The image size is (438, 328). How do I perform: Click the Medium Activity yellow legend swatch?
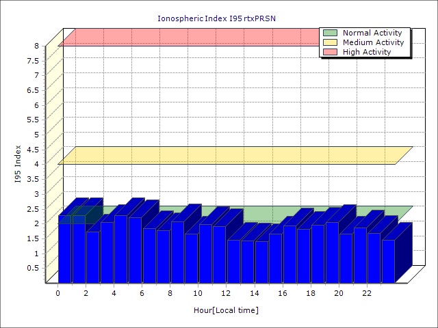point(330,42)
